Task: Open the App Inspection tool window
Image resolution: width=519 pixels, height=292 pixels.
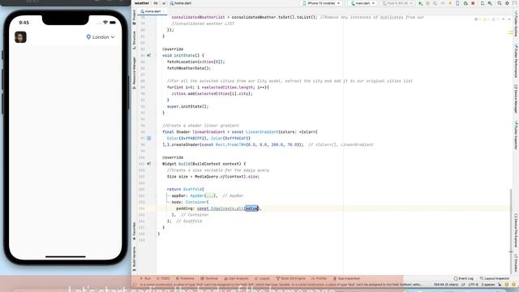Action: 346,278
